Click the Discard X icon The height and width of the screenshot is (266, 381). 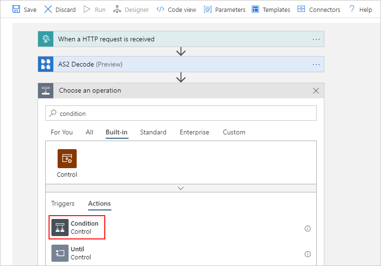48,9
